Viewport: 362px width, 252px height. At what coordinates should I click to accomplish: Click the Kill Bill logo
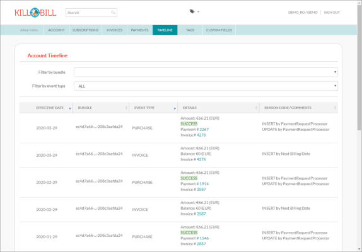[x=35, y=13]
